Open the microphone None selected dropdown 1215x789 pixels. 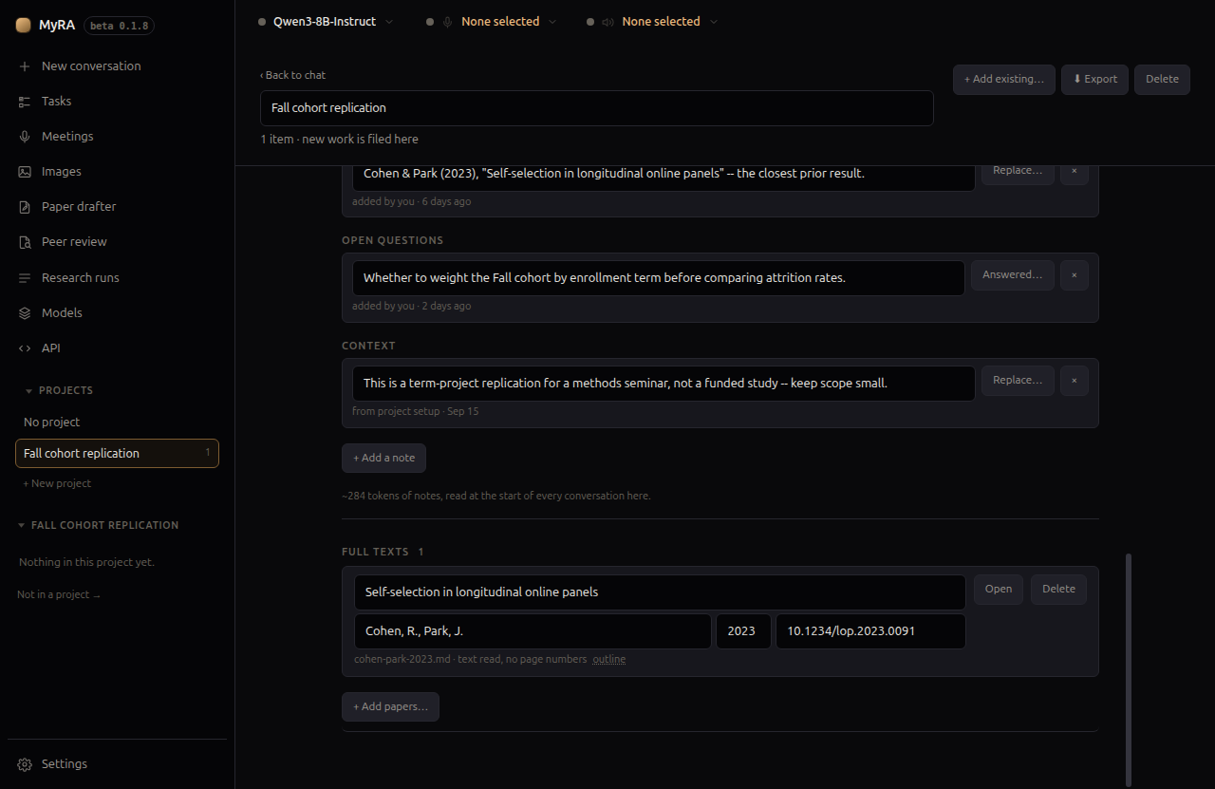point(493,22)
